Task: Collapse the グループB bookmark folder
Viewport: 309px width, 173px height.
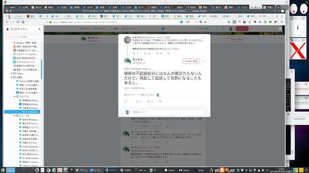Action: point(14,116)
